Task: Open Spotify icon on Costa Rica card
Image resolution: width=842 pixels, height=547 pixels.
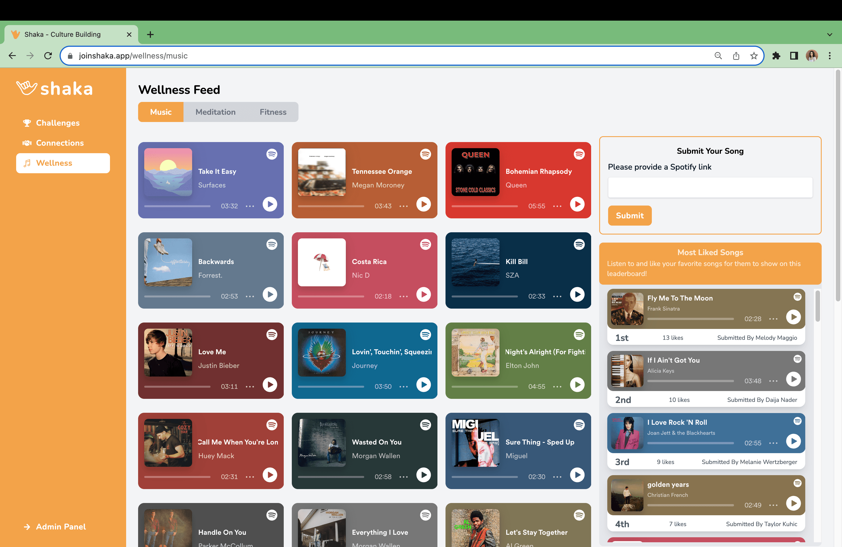Action: pos(425,245)
